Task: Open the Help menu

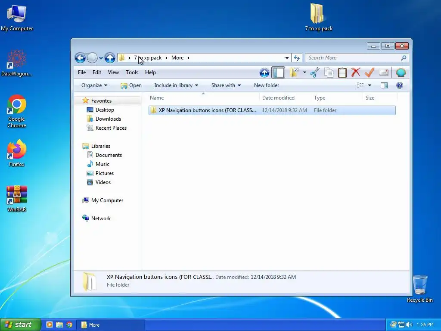Action: coord(150,72)
